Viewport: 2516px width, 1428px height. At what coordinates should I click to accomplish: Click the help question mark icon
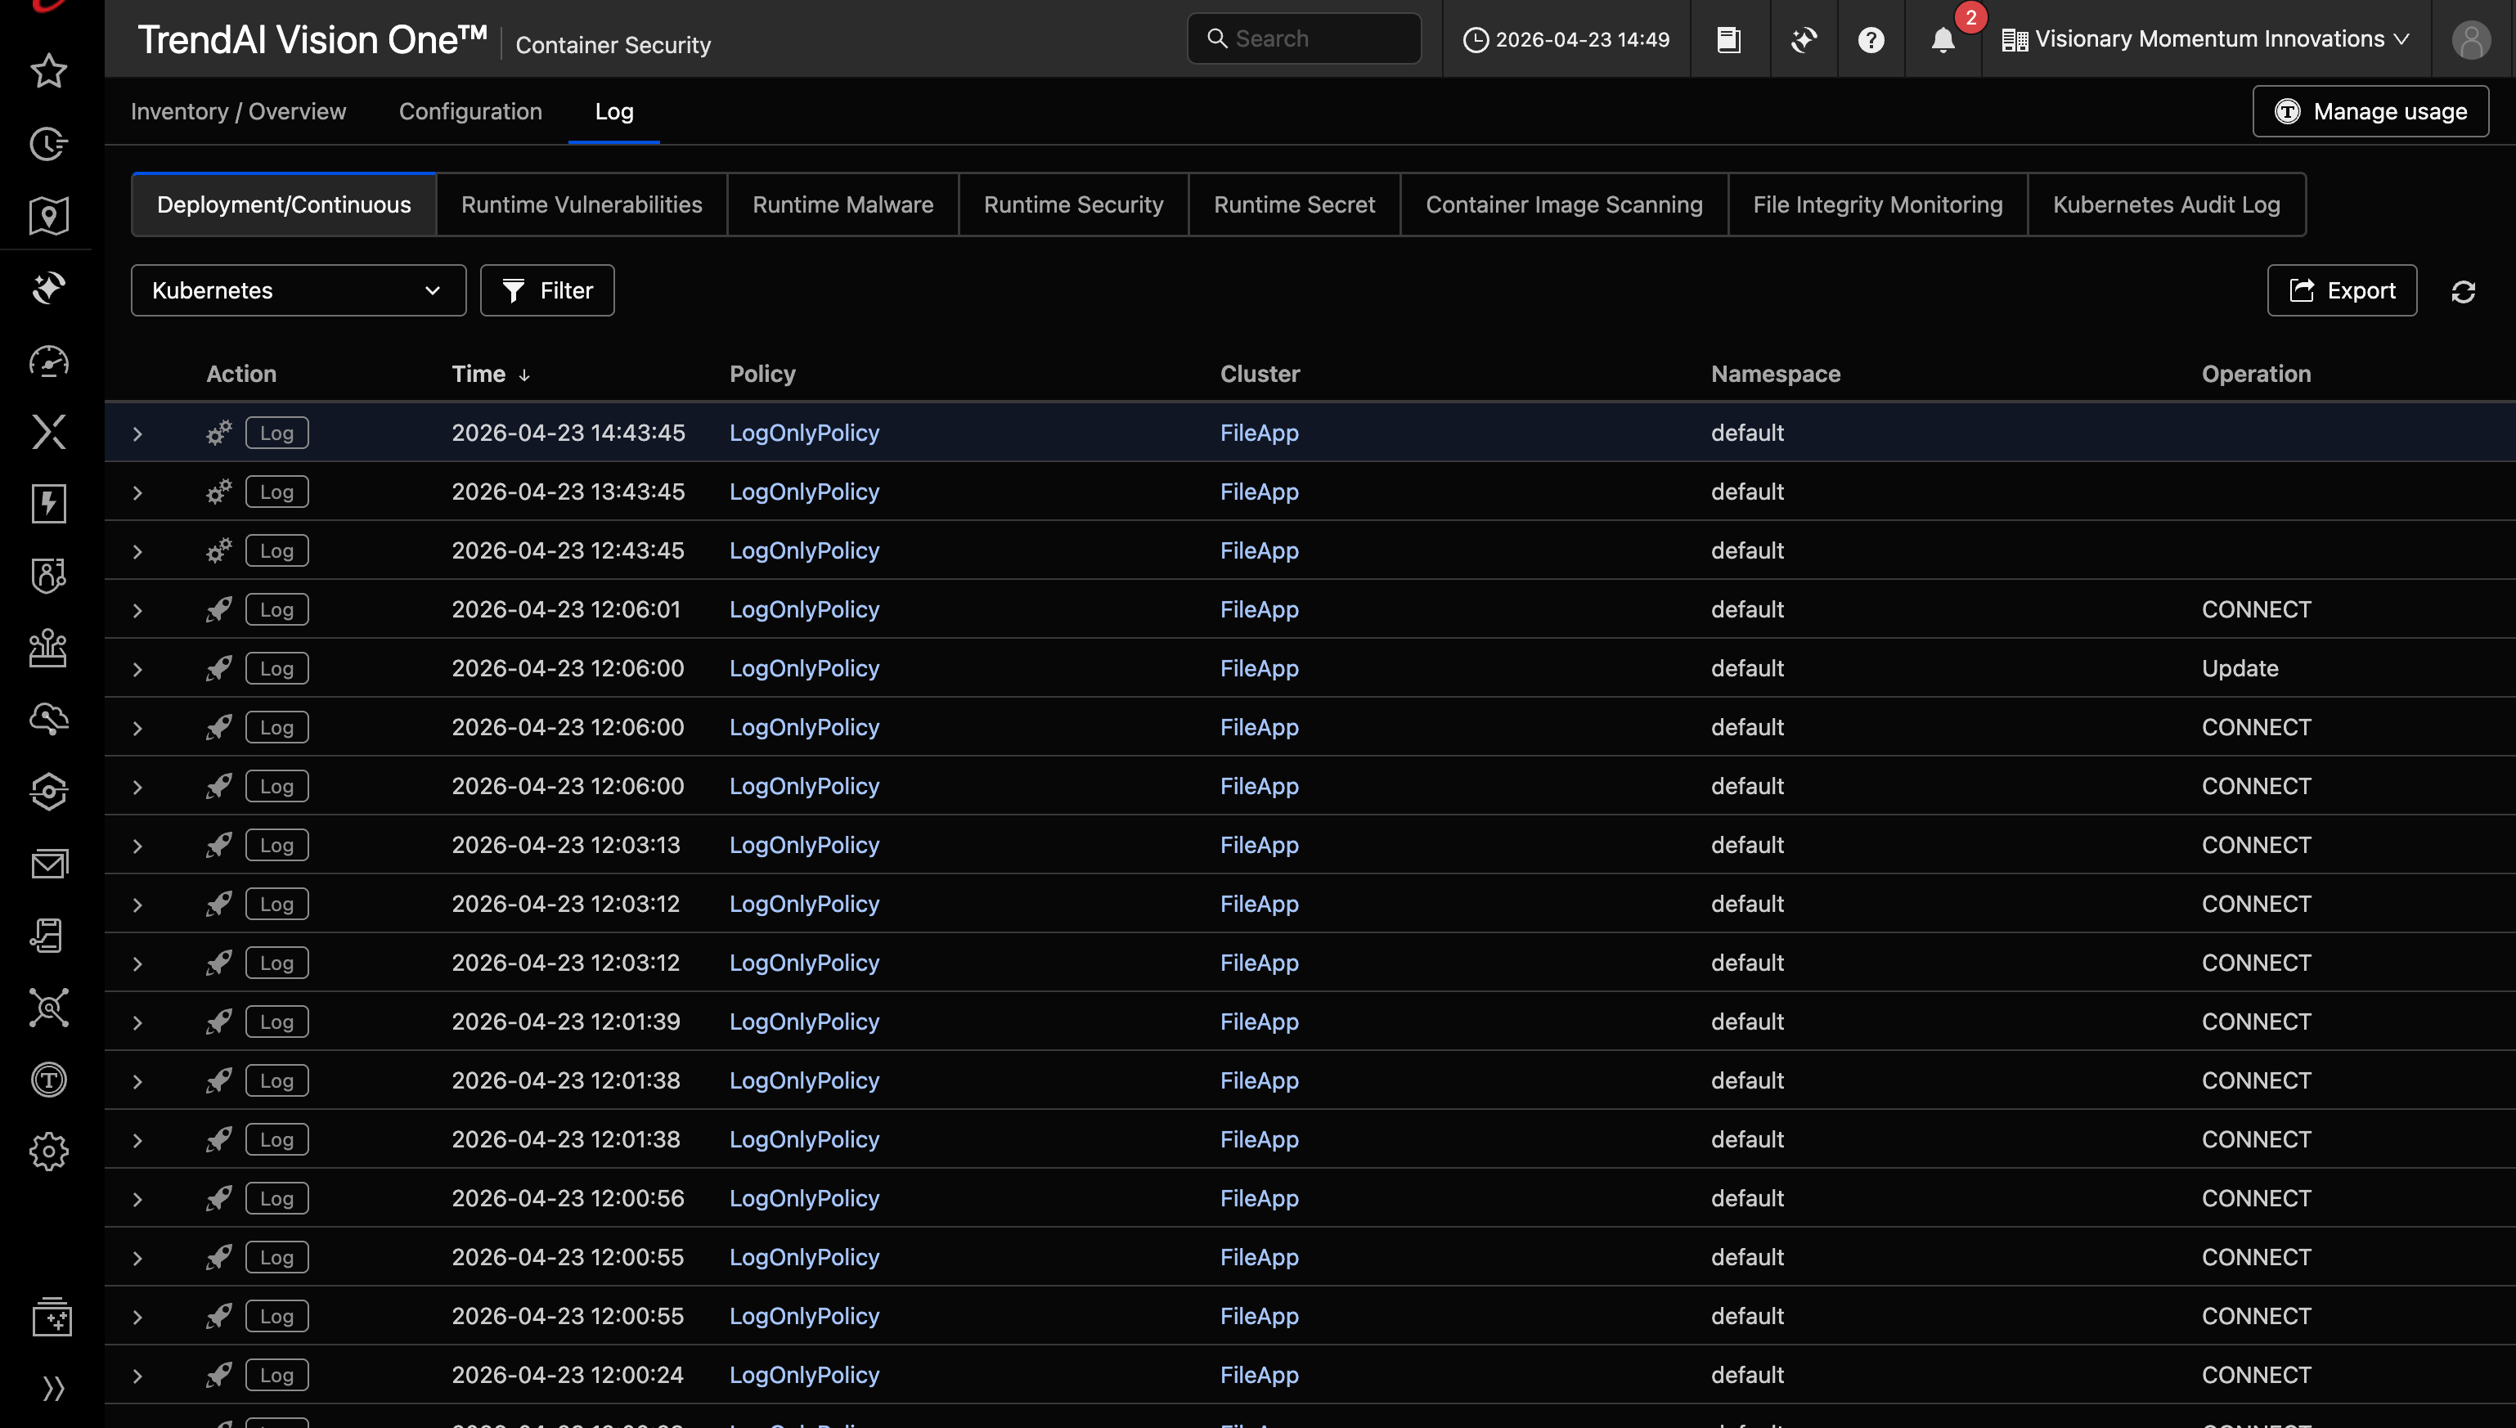coord(1871,39)
